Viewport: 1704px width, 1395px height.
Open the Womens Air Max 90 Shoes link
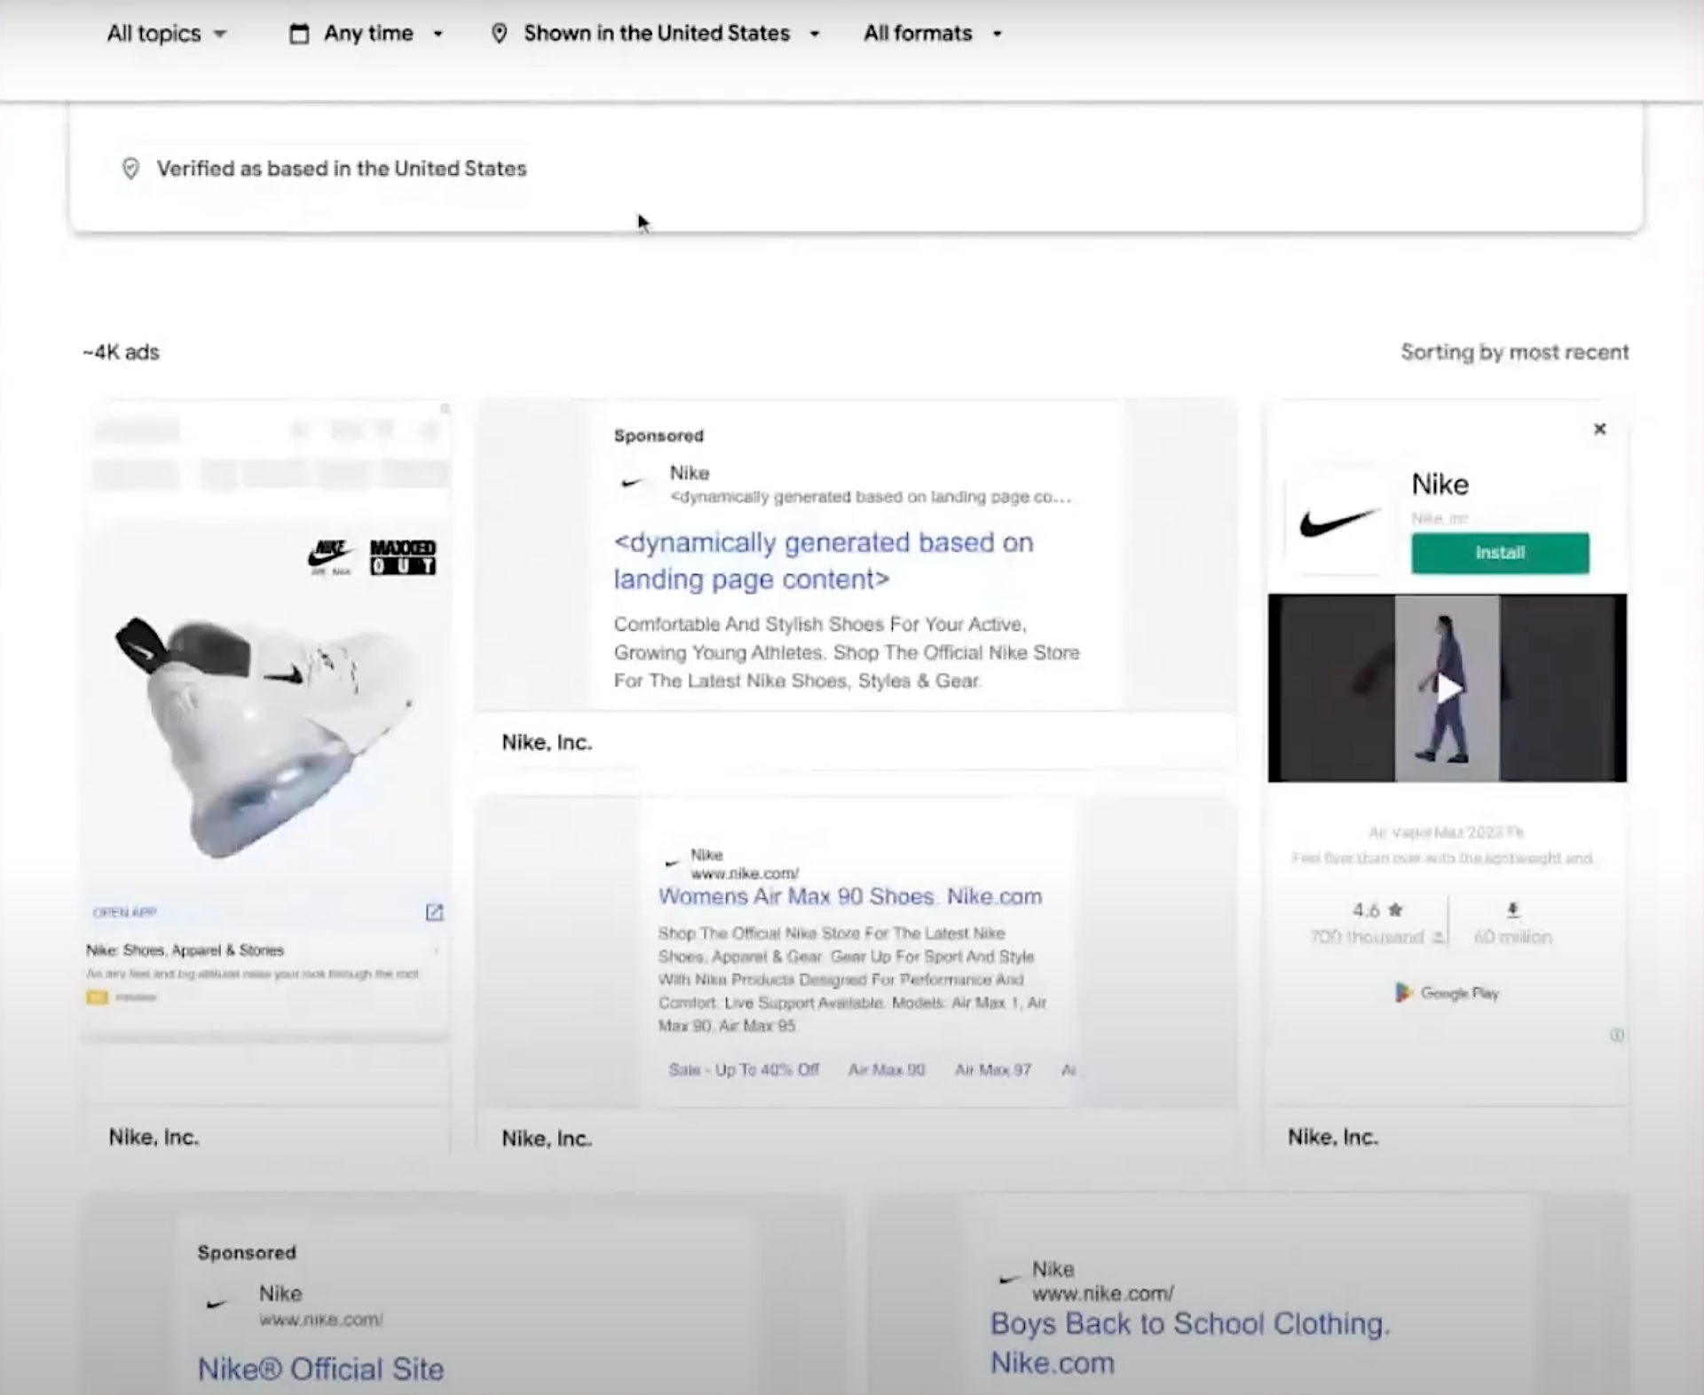[849, 896]
